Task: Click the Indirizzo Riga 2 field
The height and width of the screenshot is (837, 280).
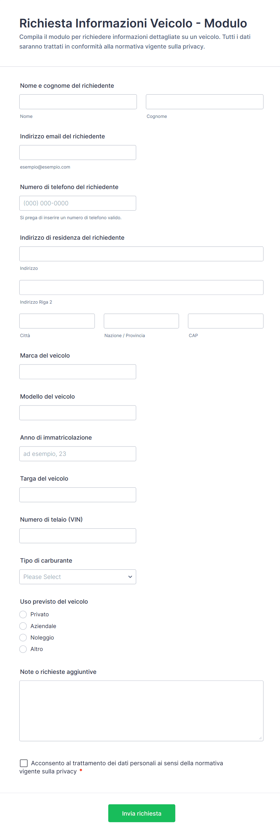Action: point(141,288)
